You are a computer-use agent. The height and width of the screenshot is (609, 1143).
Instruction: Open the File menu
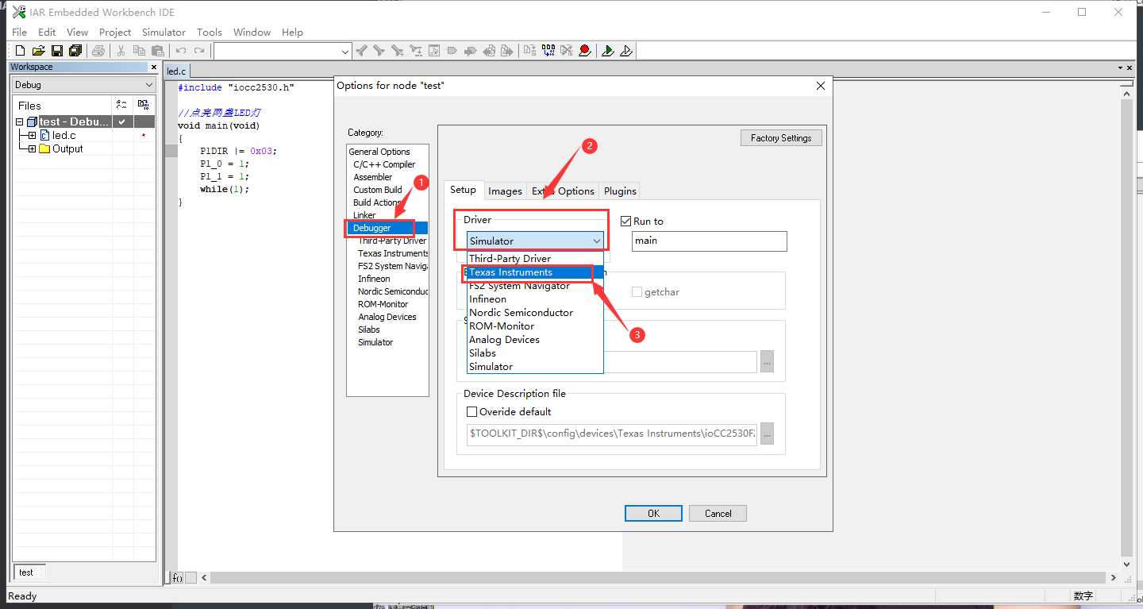coord(19,32)
